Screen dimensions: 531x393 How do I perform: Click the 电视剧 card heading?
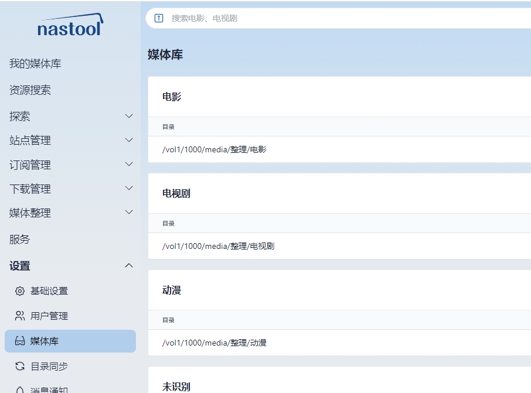click(176, 194)
